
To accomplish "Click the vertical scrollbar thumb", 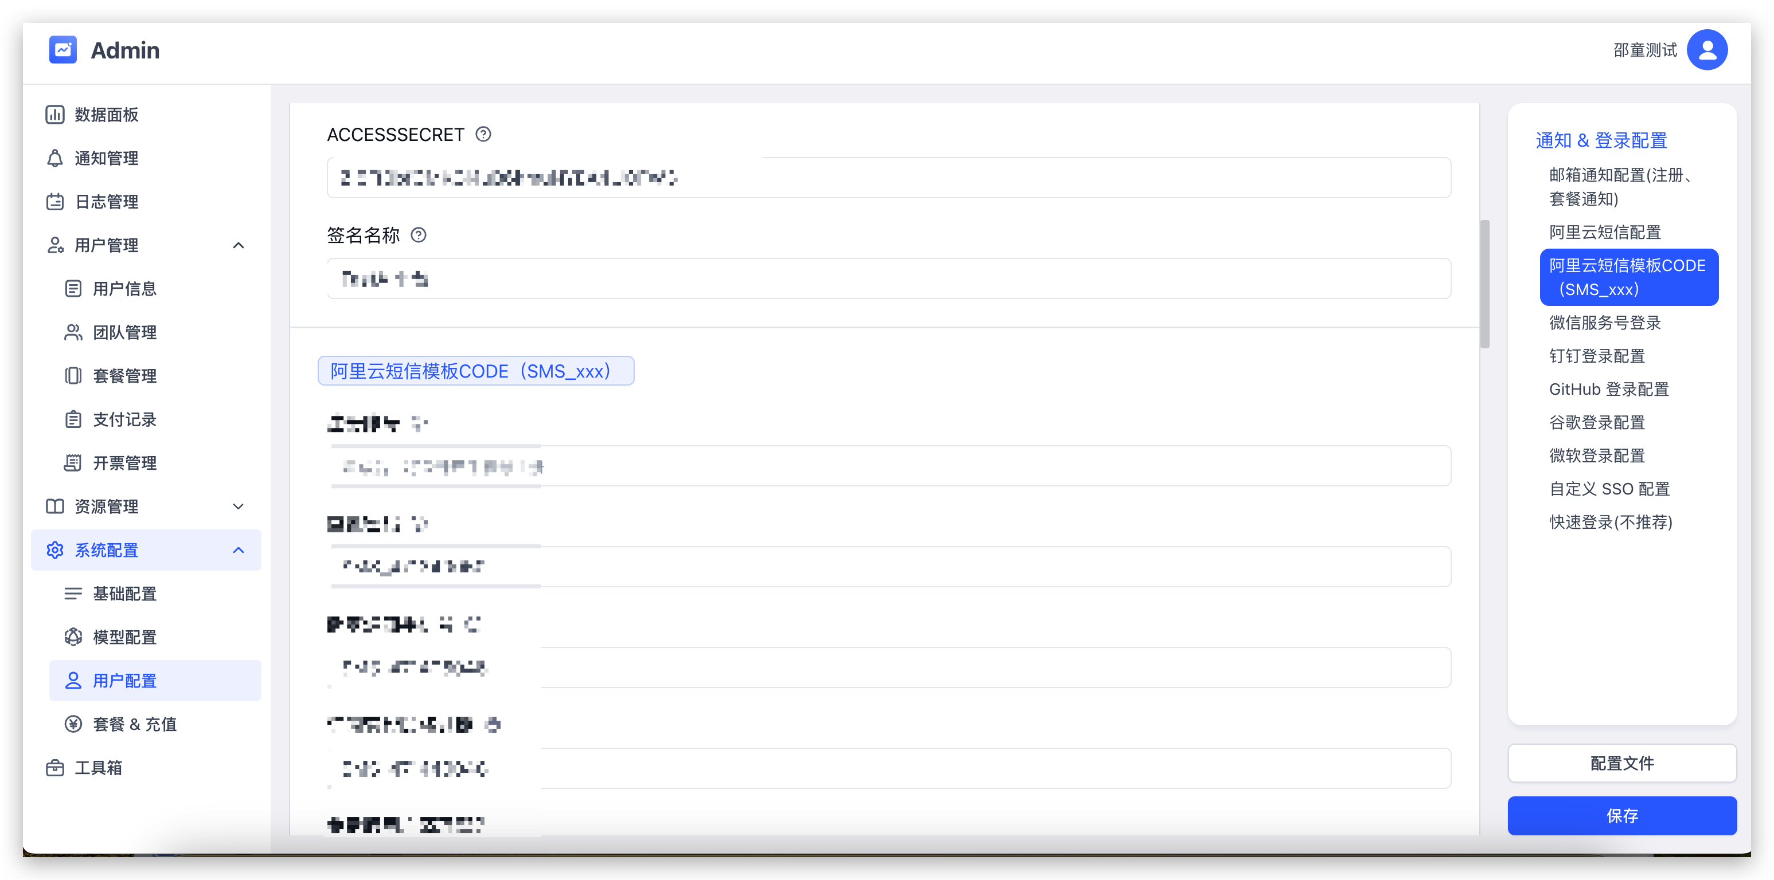I will [1485, 284].
